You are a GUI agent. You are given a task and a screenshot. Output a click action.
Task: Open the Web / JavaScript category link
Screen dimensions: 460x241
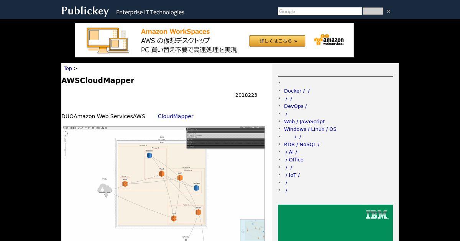(304, 121)
